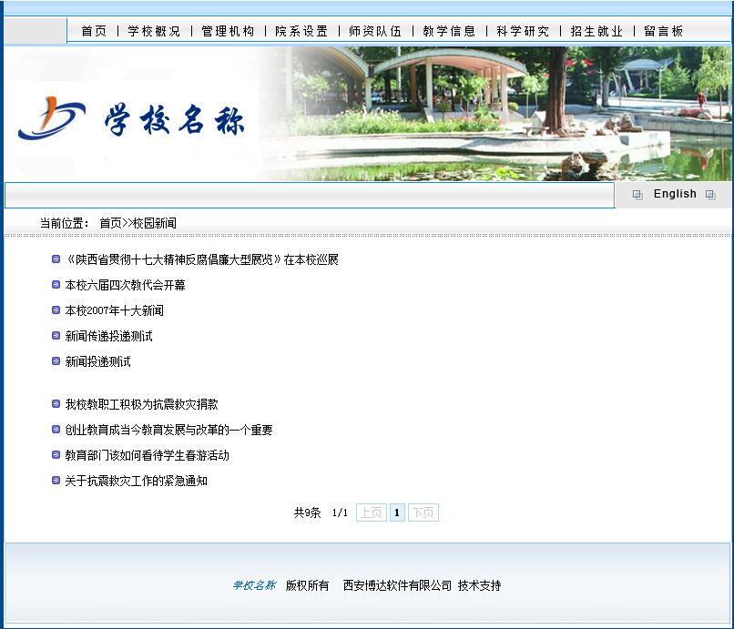Click bullet icon beside 新闻投递测试
Image resolution: width=734 pixels, height=629 pixels.
point(56,360)
